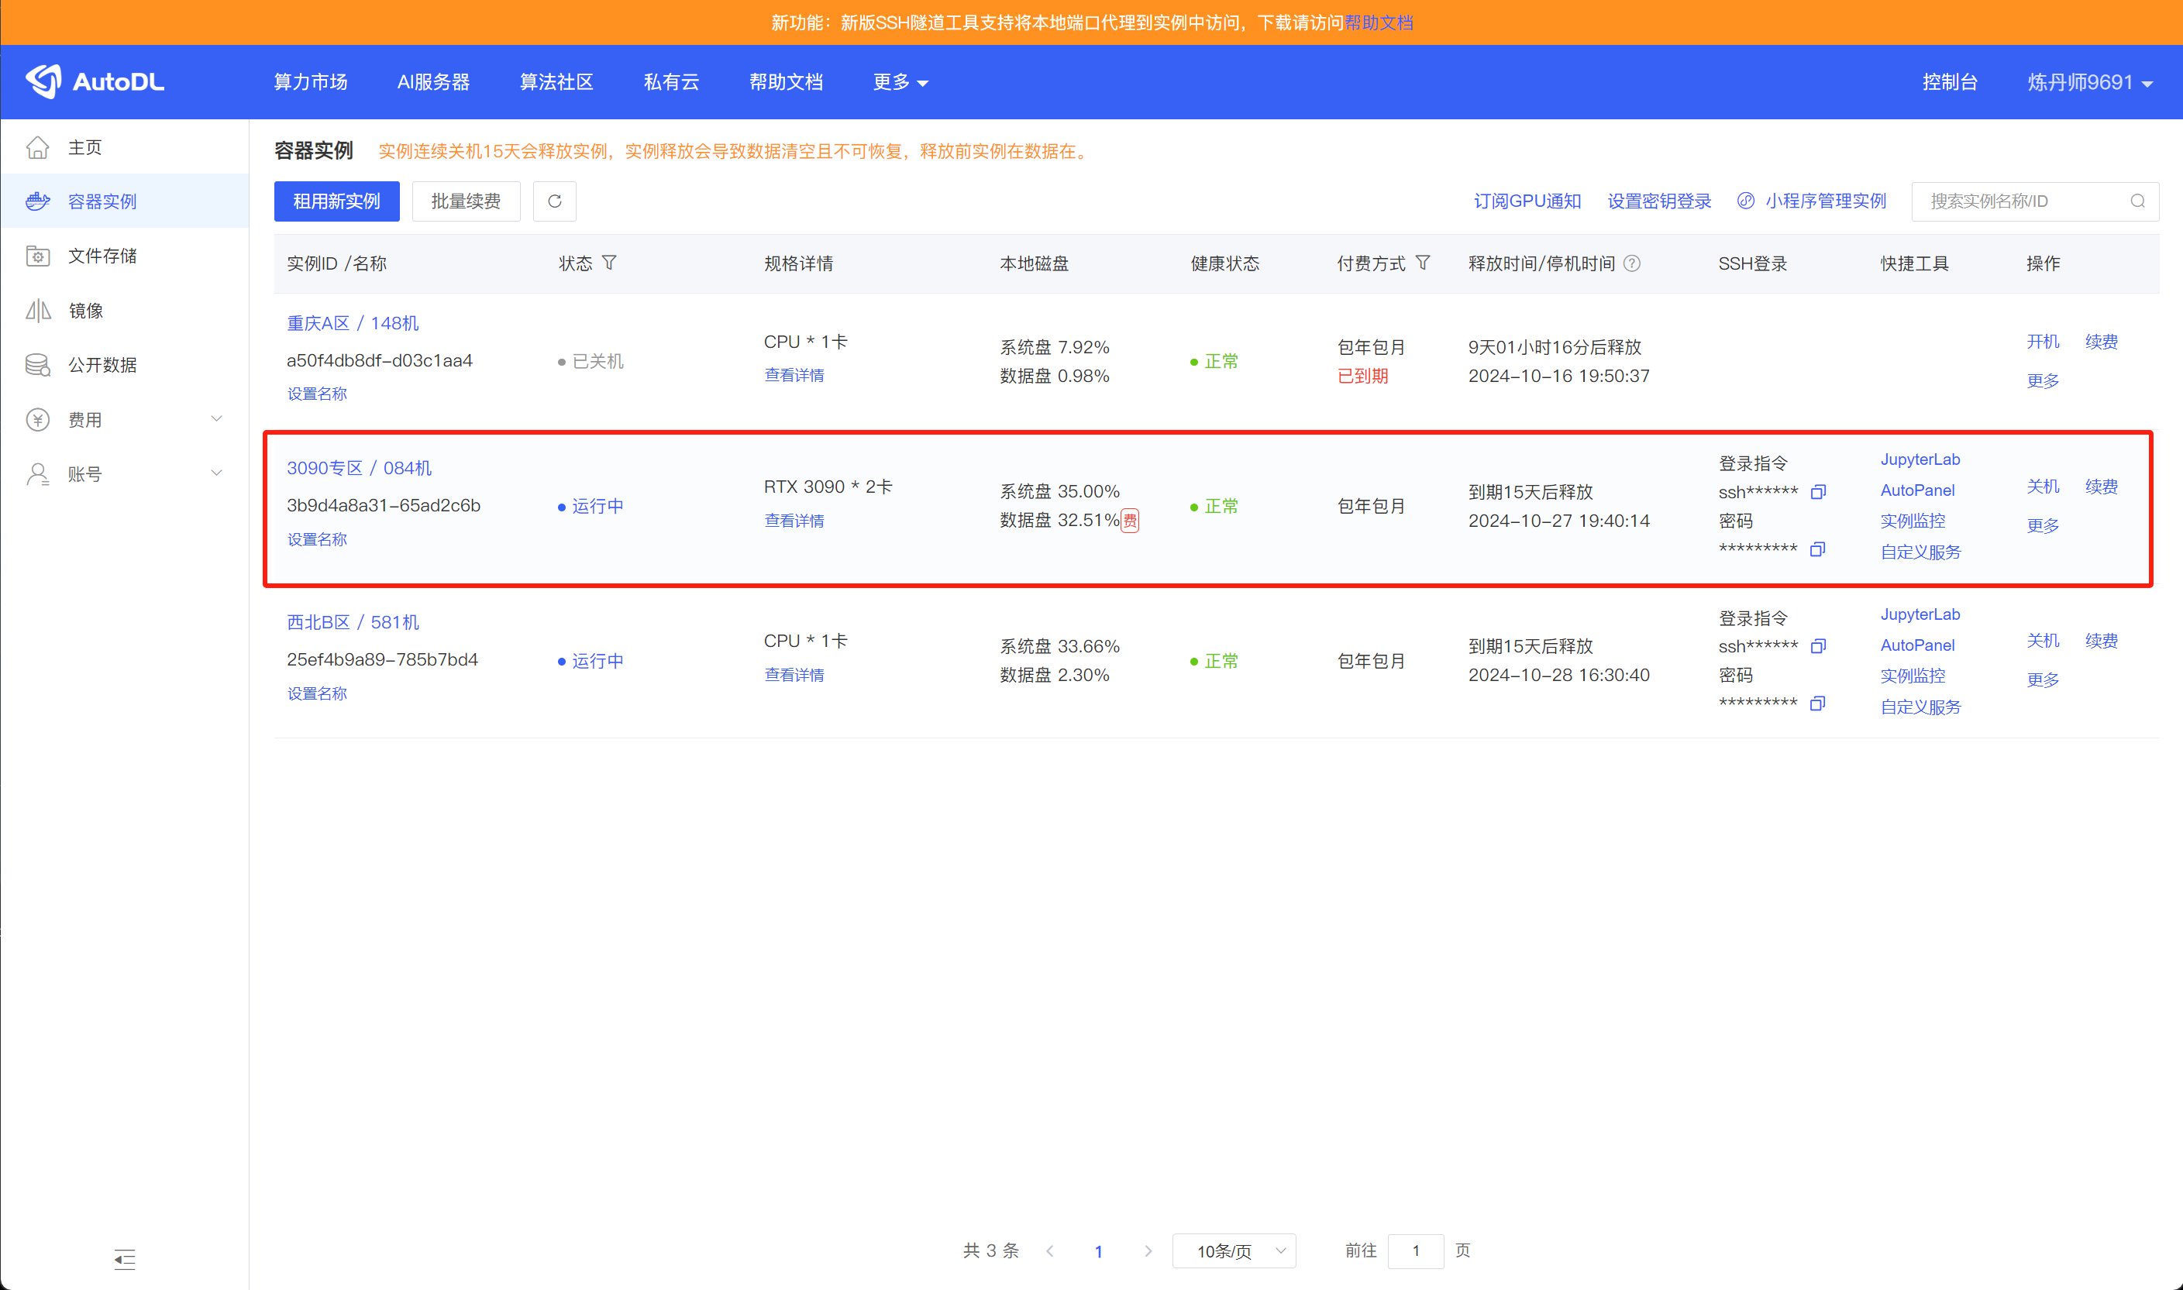Click page number 1 in pagination
This screenshot has height=1290, width=2183.
click(1098, 1252)
